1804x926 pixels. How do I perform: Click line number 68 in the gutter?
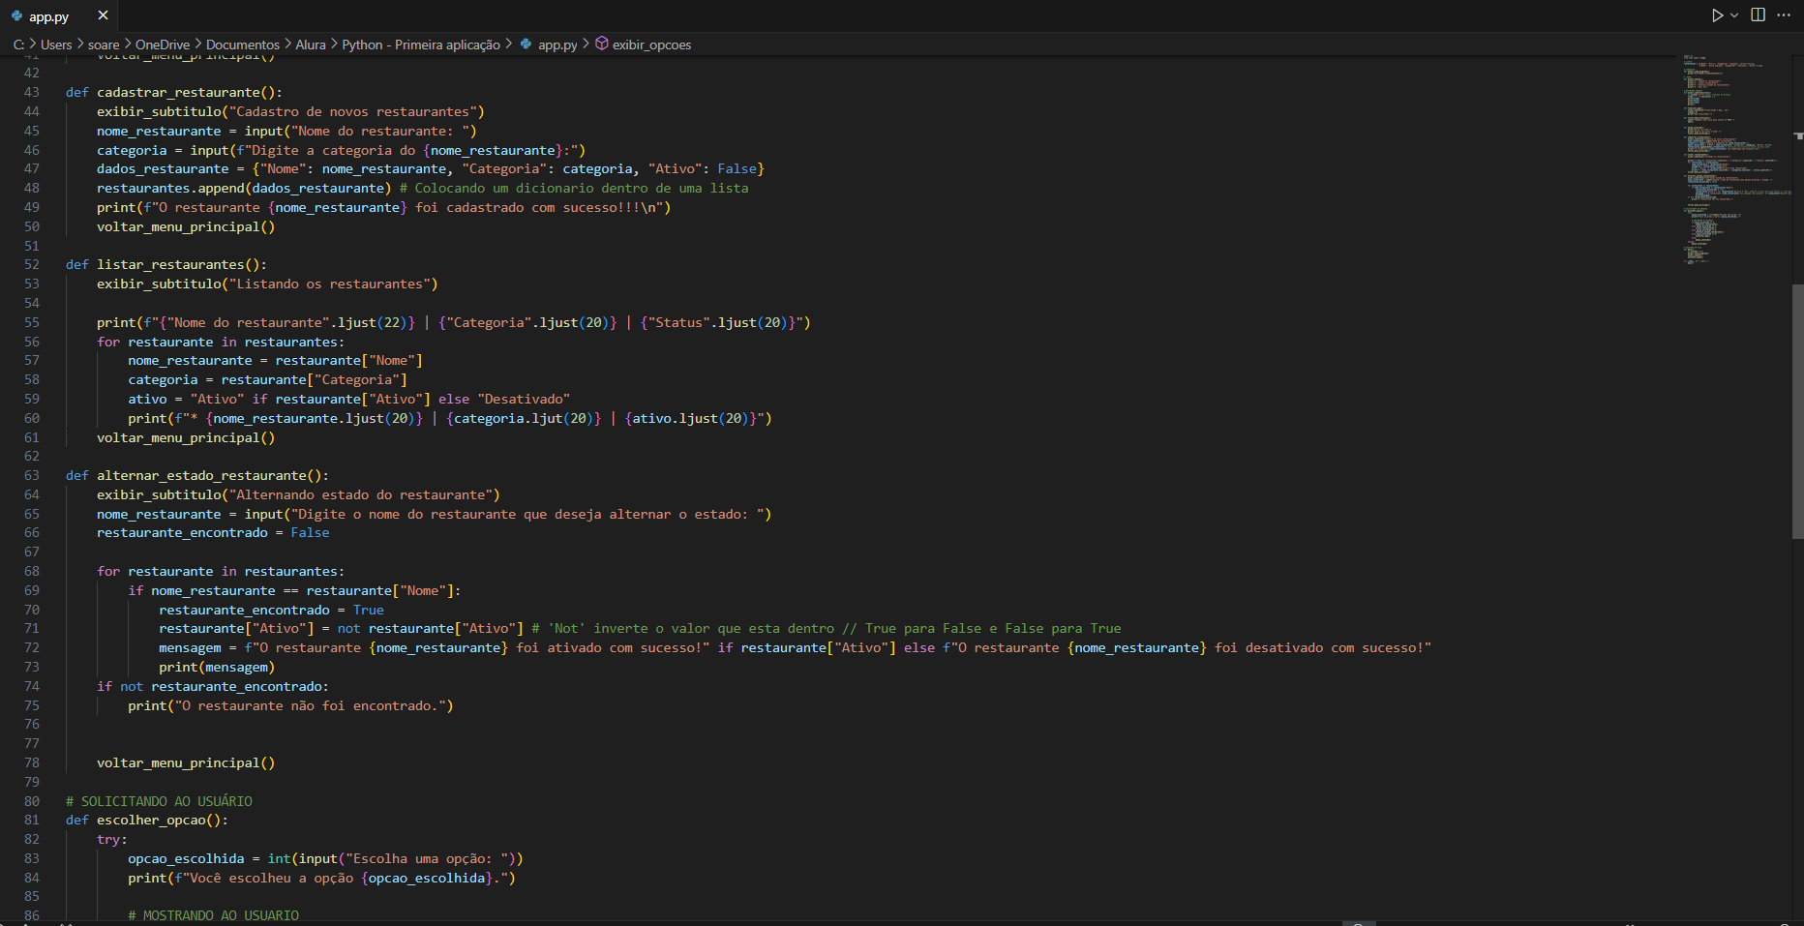coord(32,571)
